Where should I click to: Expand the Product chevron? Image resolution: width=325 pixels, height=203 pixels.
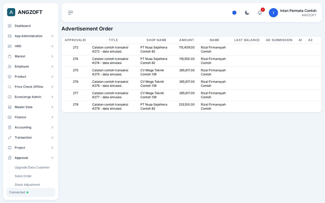52,77
